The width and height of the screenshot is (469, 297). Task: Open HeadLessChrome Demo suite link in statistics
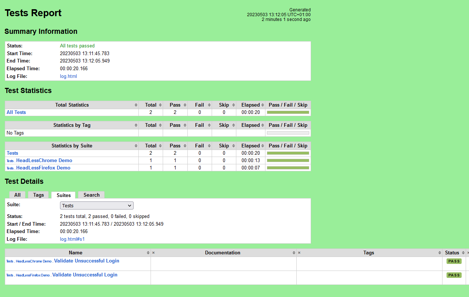pyautogui.click(x=44, y=161)
